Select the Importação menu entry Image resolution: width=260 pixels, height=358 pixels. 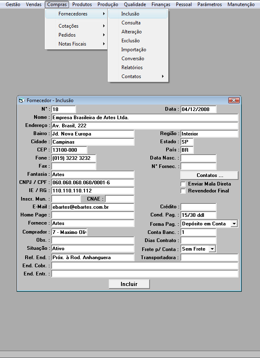point(138,50)
